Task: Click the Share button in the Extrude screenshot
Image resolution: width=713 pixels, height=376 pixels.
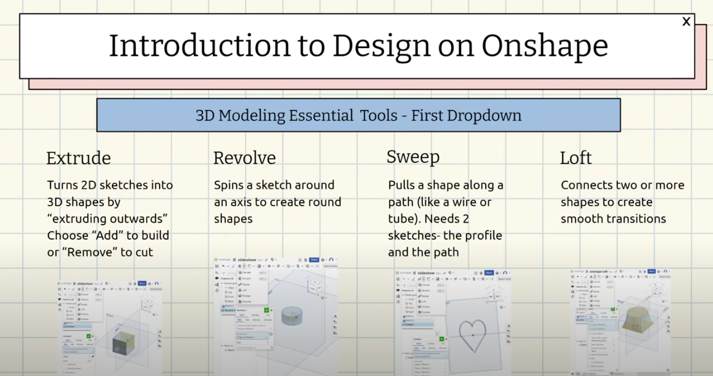Action: (x=142, y=284)
